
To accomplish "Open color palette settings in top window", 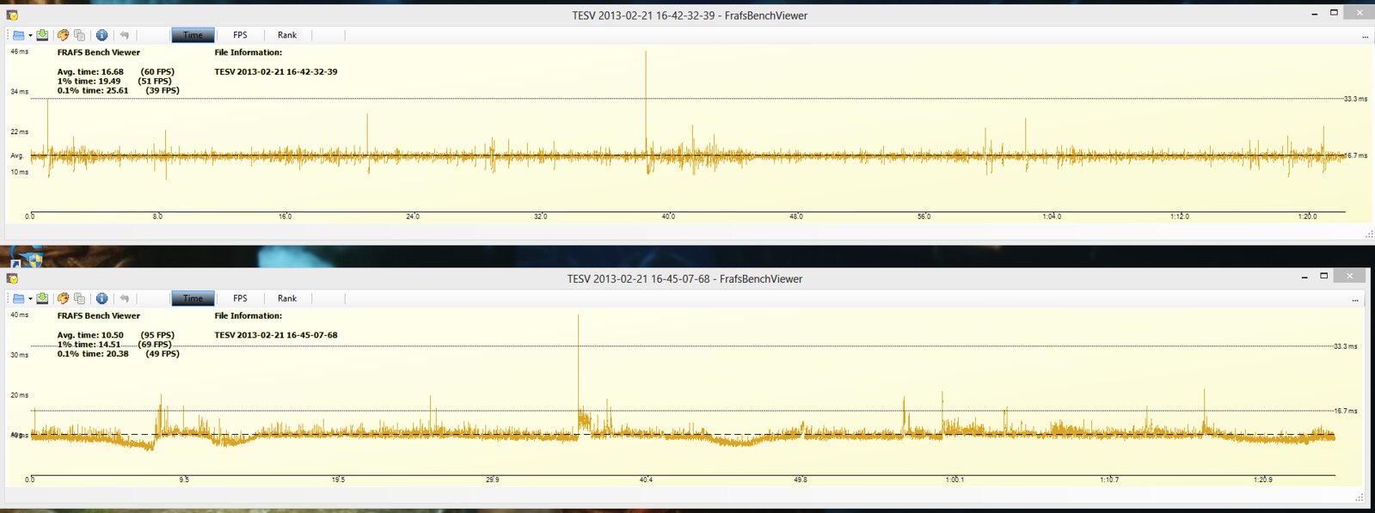I will point(63,35).
